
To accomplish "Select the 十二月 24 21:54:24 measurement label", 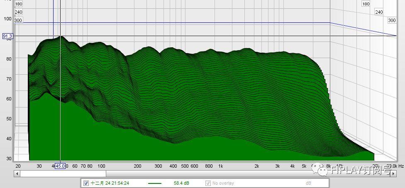I will tap(110, 183).
